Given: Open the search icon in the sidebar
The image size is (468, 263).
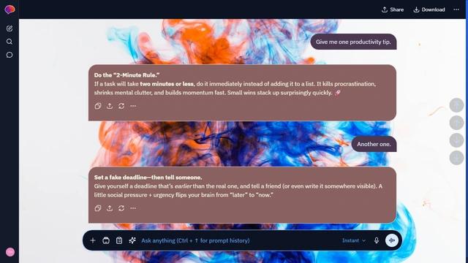Looking at the screenshot, I should click(10, 42).
